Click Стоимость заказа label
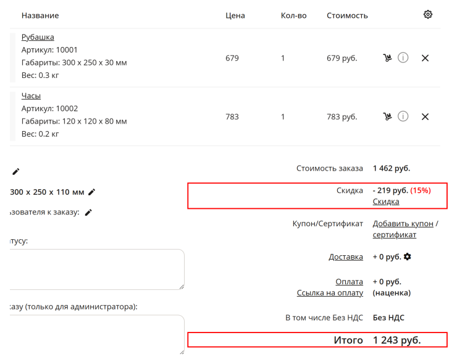This screenshot has width=457, height=364. tap(330, 168)
